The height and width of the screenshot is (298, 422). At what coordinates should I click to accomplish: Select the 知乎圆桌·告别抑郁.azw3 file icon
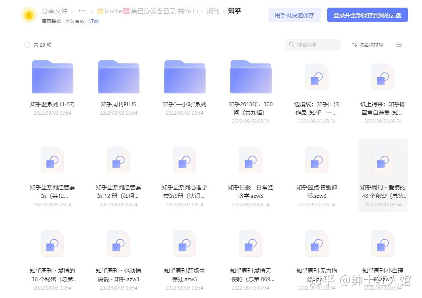click(317, 160)
